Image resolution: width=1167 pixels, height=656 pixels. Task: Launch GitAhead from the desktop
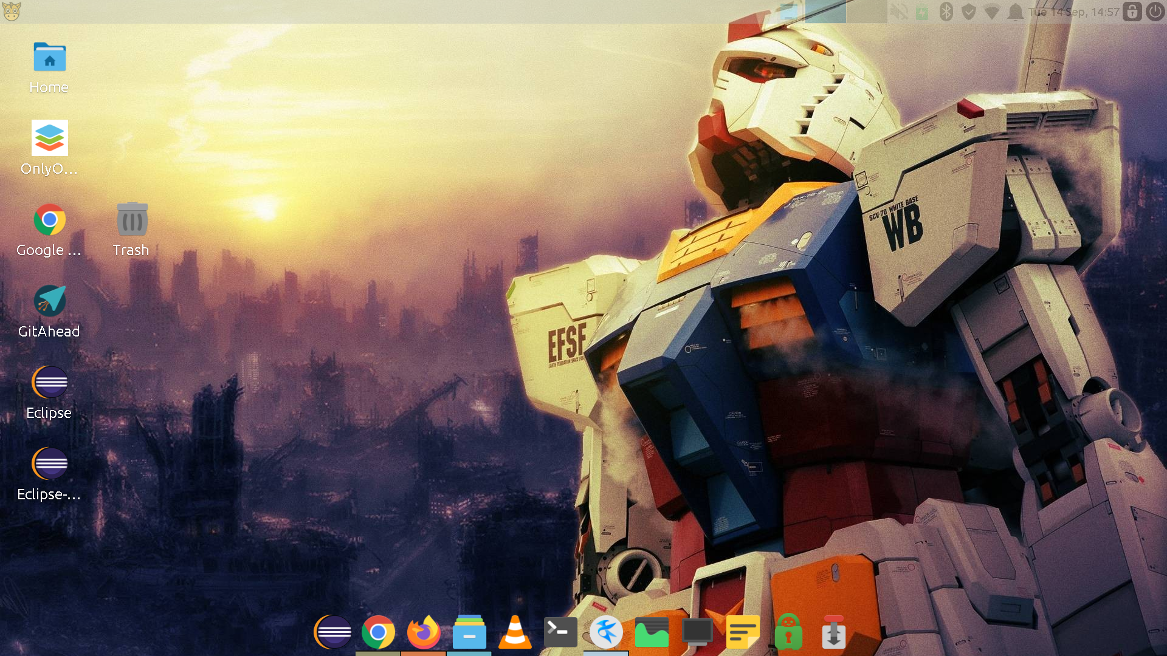pos(49,301)
